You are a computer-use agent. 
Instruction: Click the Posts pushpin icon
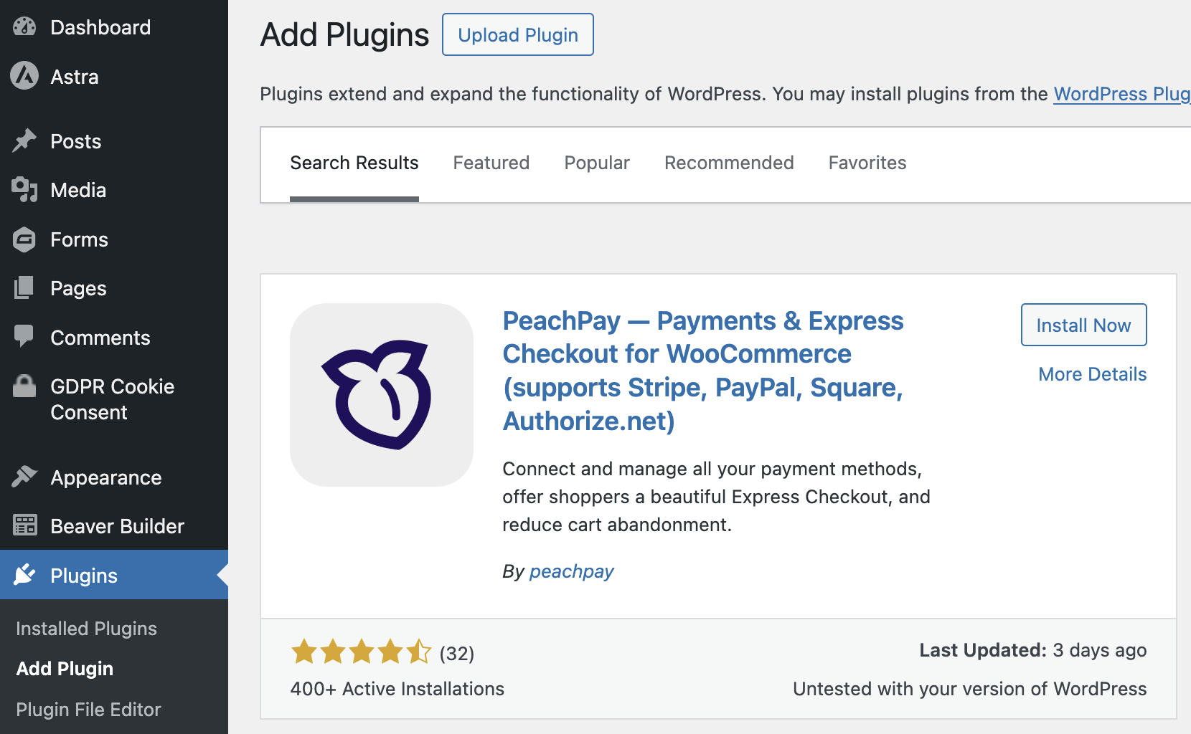tap(24, 140)
